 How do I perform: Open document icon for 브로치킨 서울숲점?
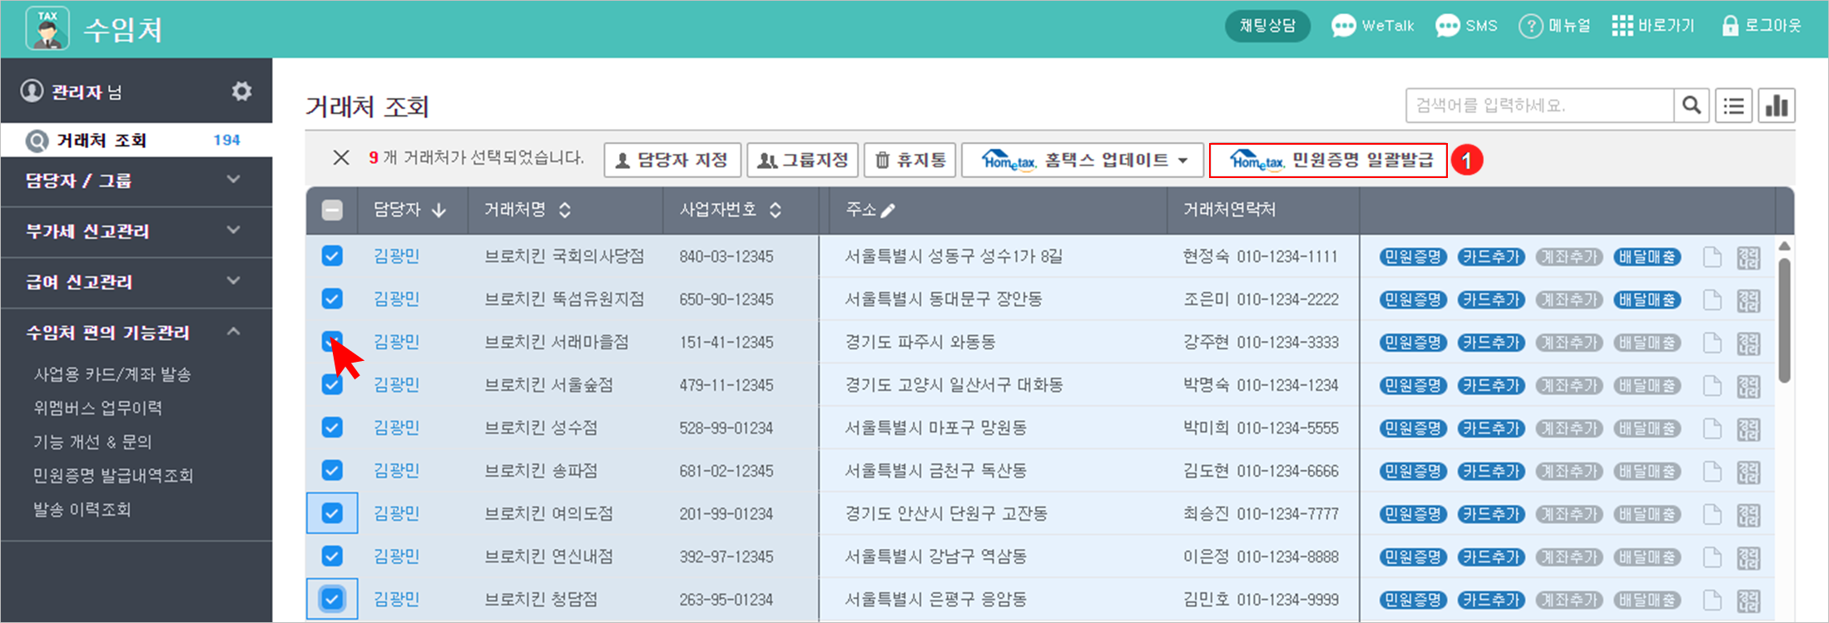1712,386
